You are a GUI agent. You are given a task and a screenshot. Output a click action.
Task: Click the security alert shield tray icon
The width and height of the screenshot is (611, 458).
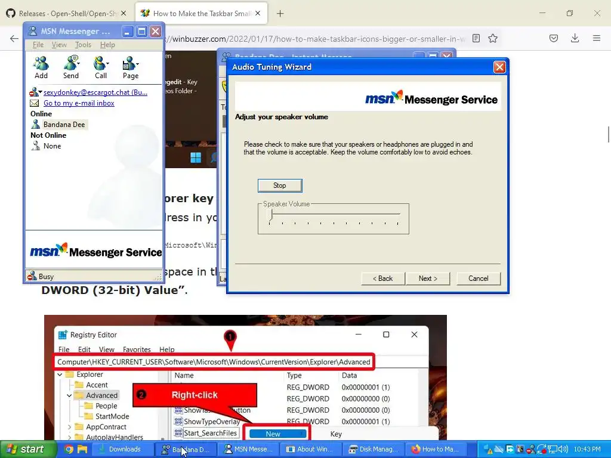pyautogui.click(x=489, y=450)
